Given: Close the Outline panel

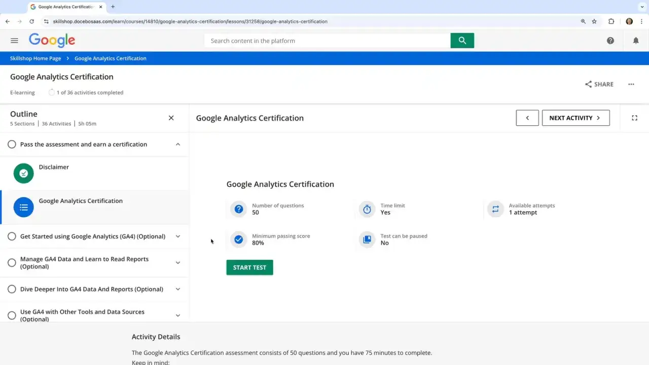Looking at the screenshot, I should click(171, 118).
